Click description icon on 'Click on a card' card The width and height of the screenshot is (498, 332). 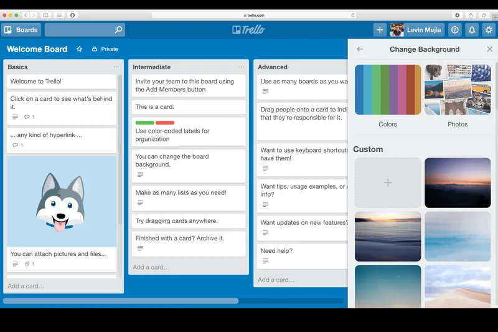(x=15, y=117)
